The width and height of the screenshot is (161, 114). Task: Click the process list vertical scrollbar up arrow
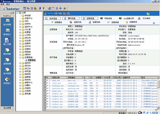point(158,78)
